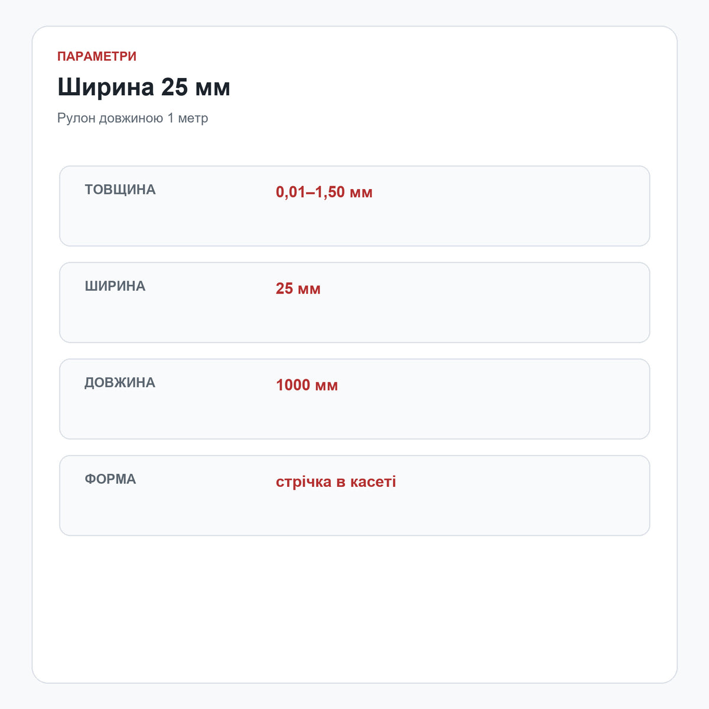709x709 pixels.
Task: Click the blank right side of ТОВЩИНА card
Action: tap(514, 206)
